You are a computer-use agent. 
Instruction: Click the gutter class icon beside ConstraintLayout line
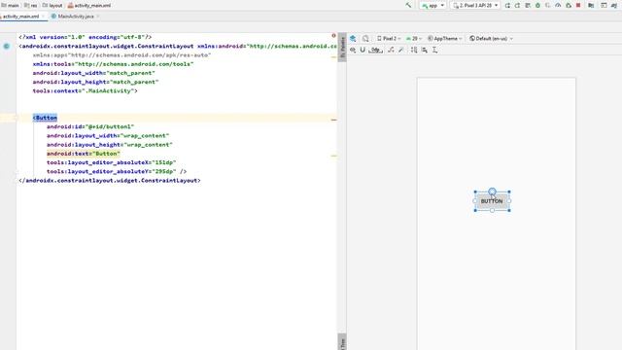click(7, 46)
